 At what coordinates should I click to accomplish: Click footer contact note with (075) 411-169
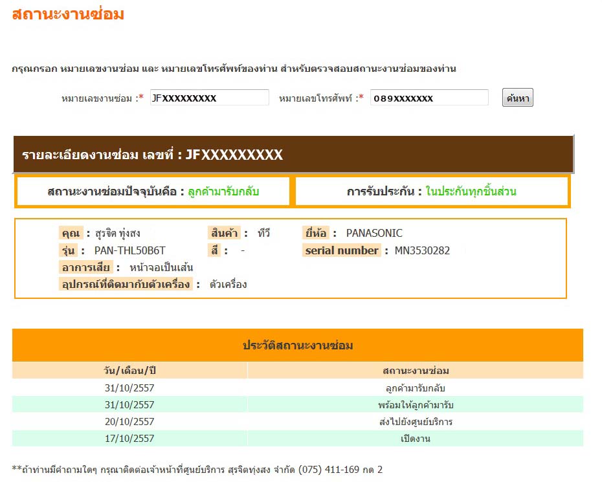click(197, 469)
